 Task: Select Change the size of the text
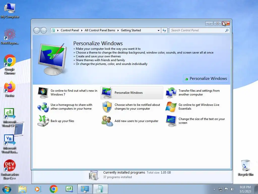tap(202, 121)
